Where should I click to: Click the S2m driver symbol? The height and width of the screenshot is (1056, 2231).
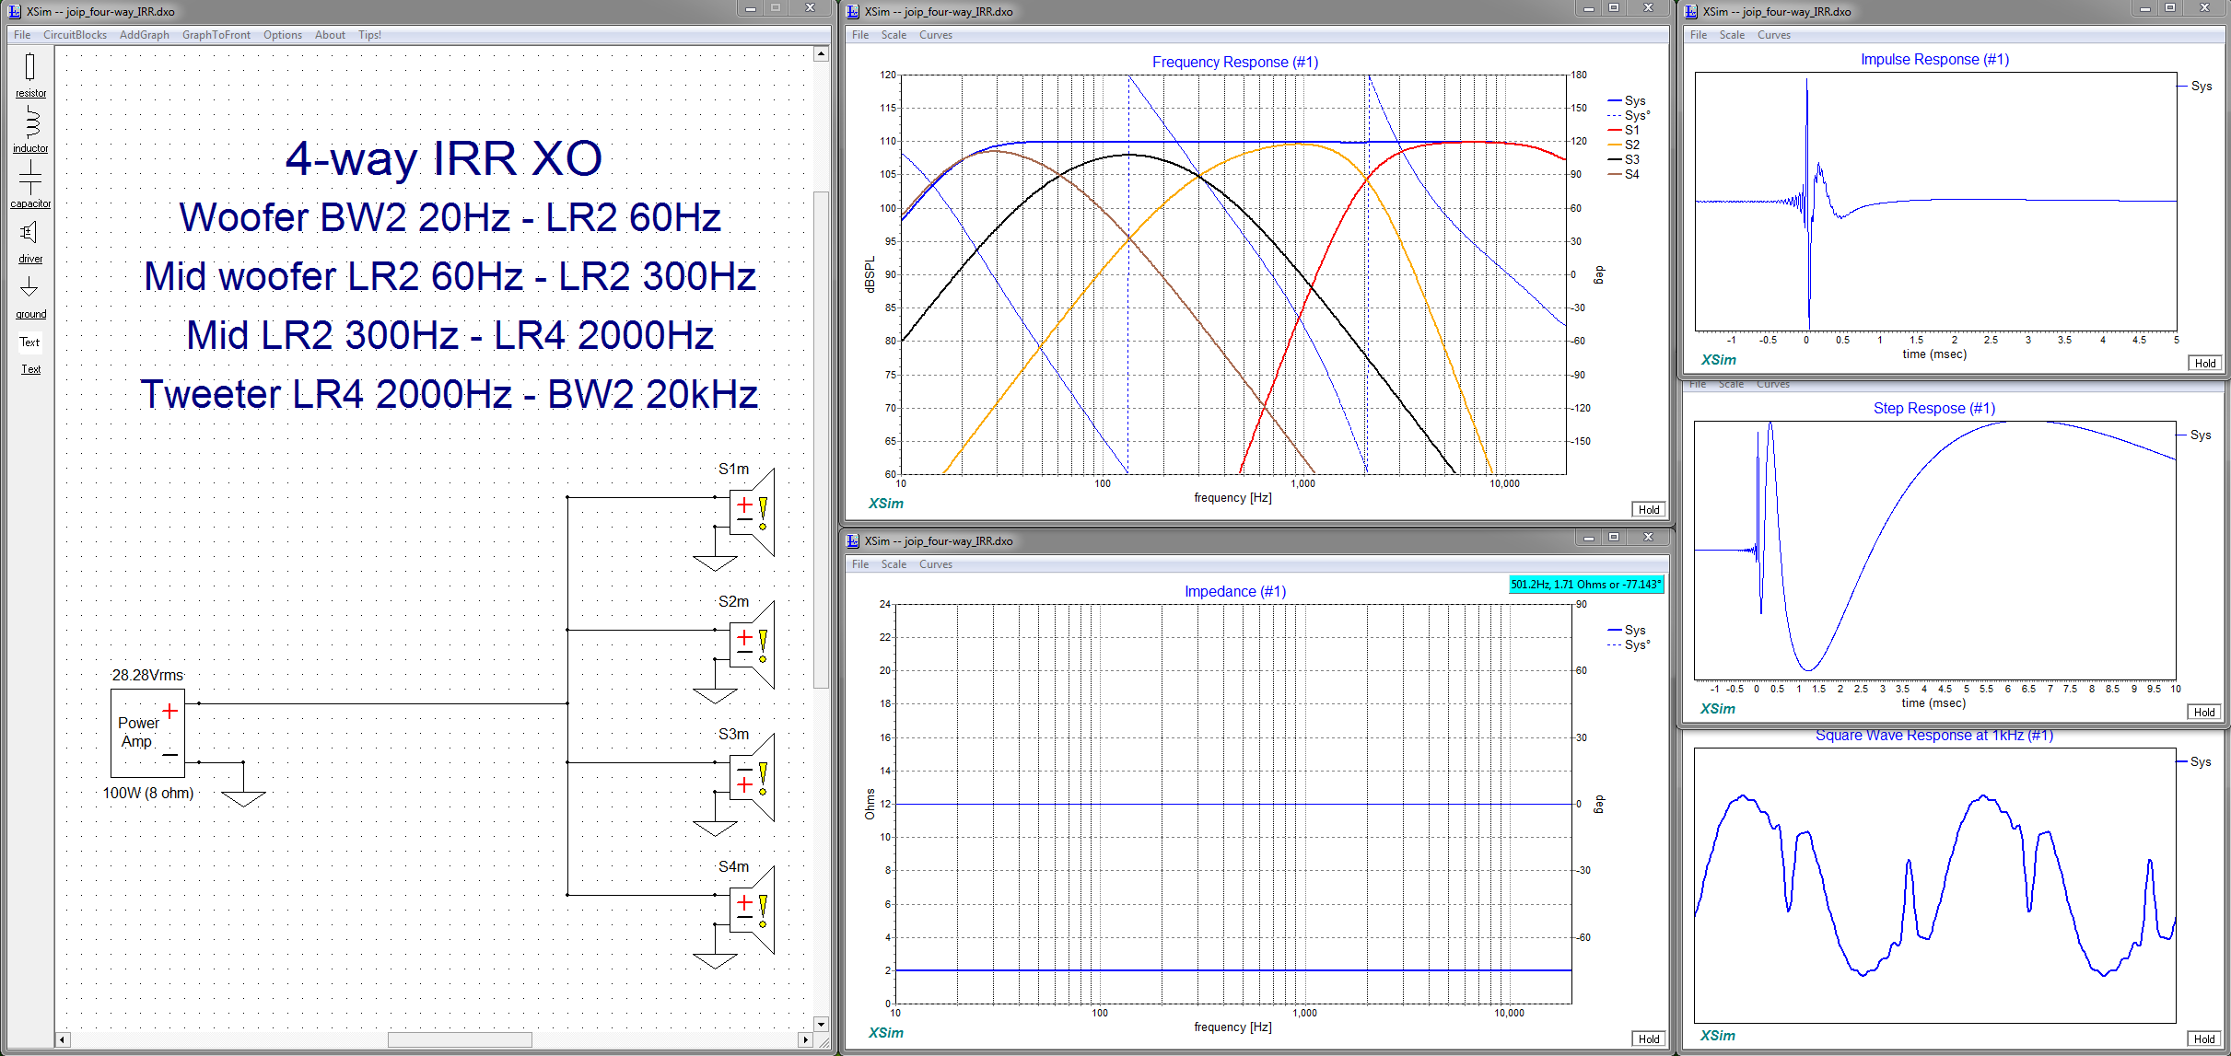coord(752,645)
